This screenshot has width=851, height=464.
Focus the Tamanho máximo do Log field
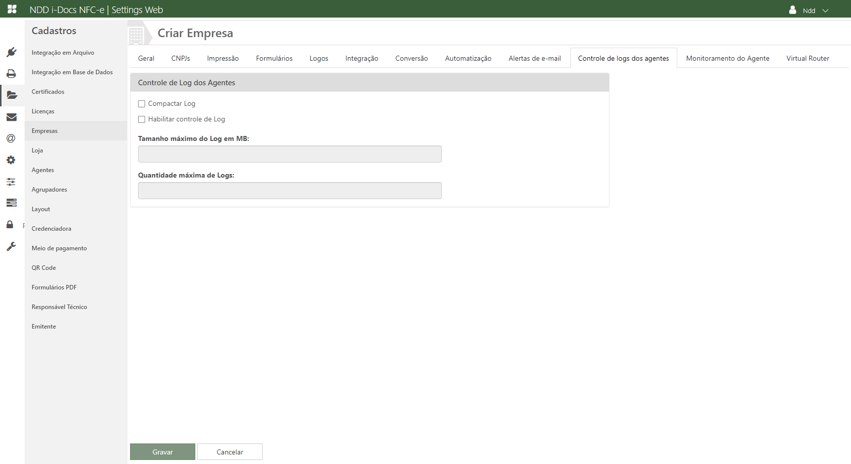[290, 154]
